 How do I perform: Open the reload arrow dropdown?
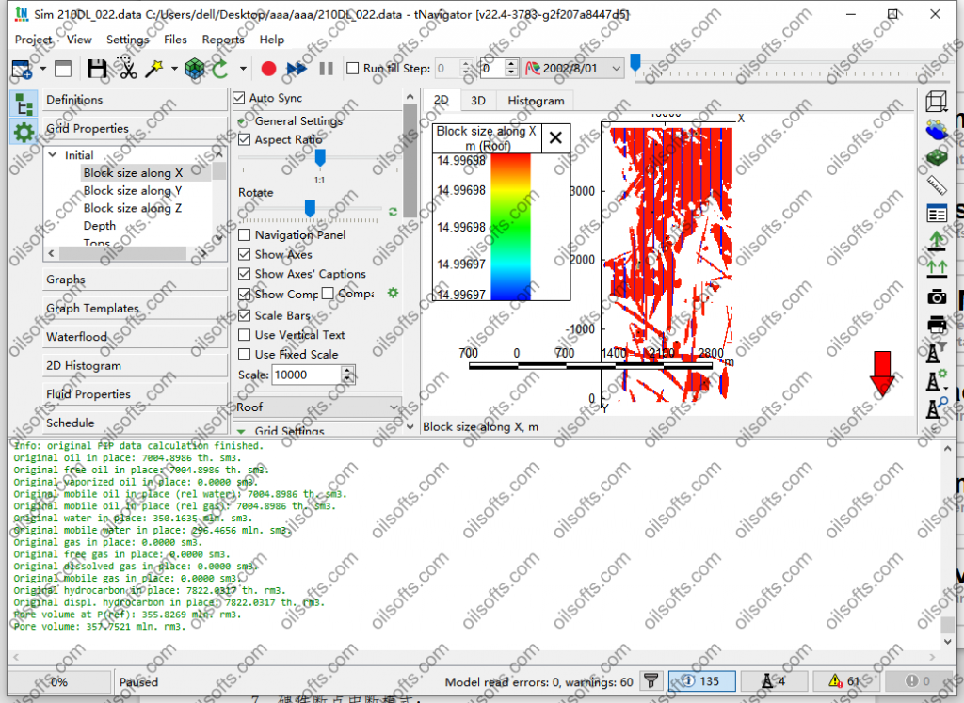click(243, 69)
